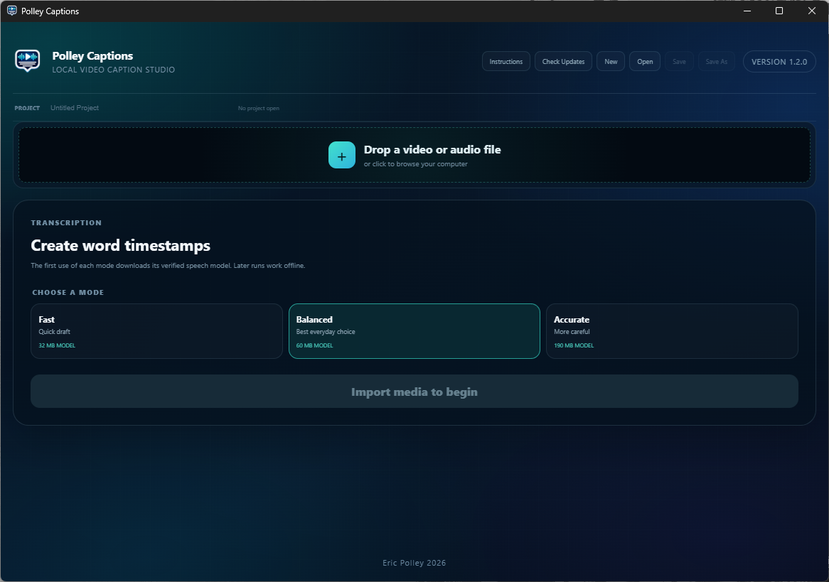The width and height of the screenshot is (829, 582).
Task: Click the 'TRANSCRIPTION' section label
Action: click(x=66, y=222)
